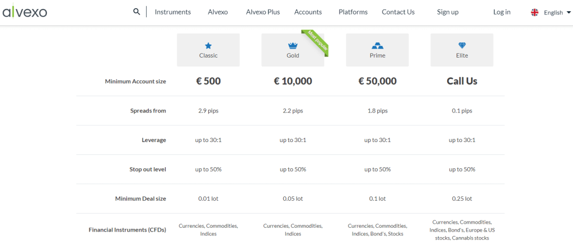
Task: Click the 0.25 lot value
Action: coord(462,199)
